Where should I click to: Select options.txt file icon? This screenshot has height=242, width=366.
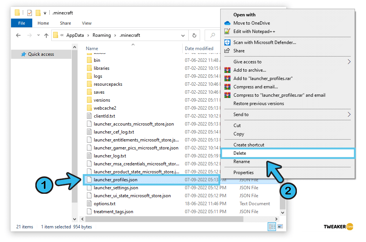click(x=89, y=204)
